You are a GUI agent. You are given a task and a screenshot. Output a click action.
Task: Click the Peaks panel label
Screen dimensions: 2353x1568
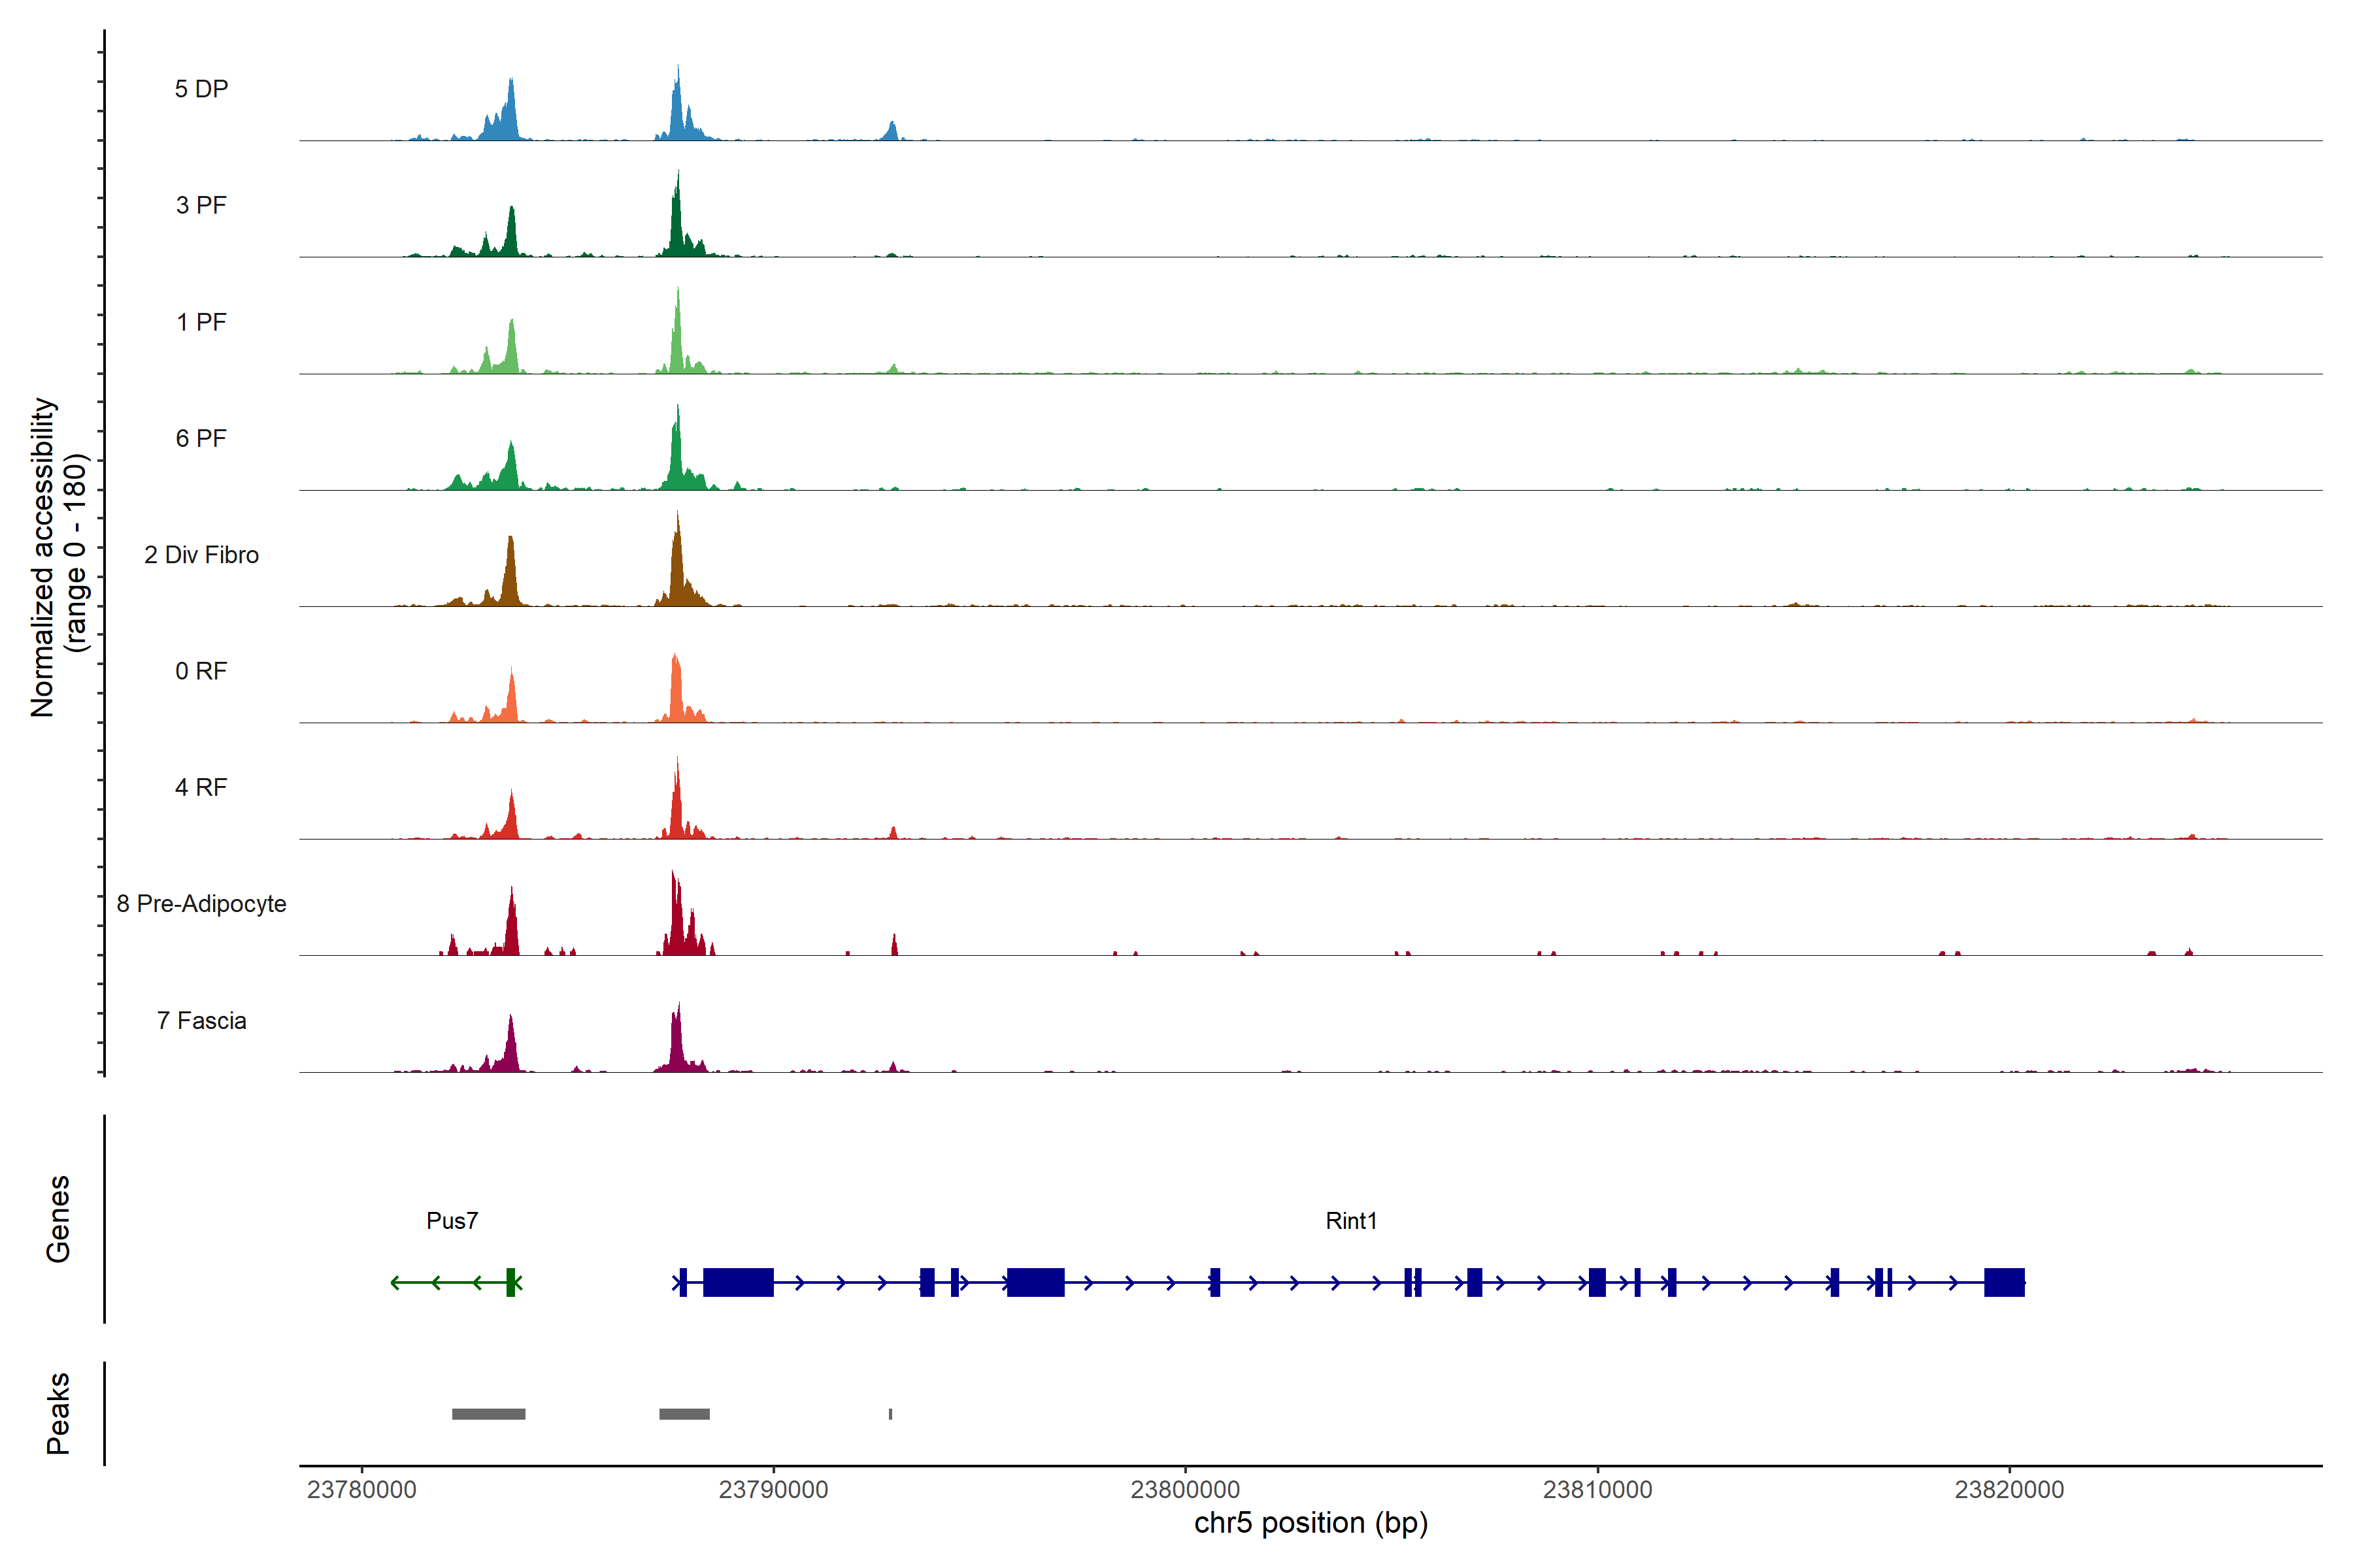coord(58,1413)
